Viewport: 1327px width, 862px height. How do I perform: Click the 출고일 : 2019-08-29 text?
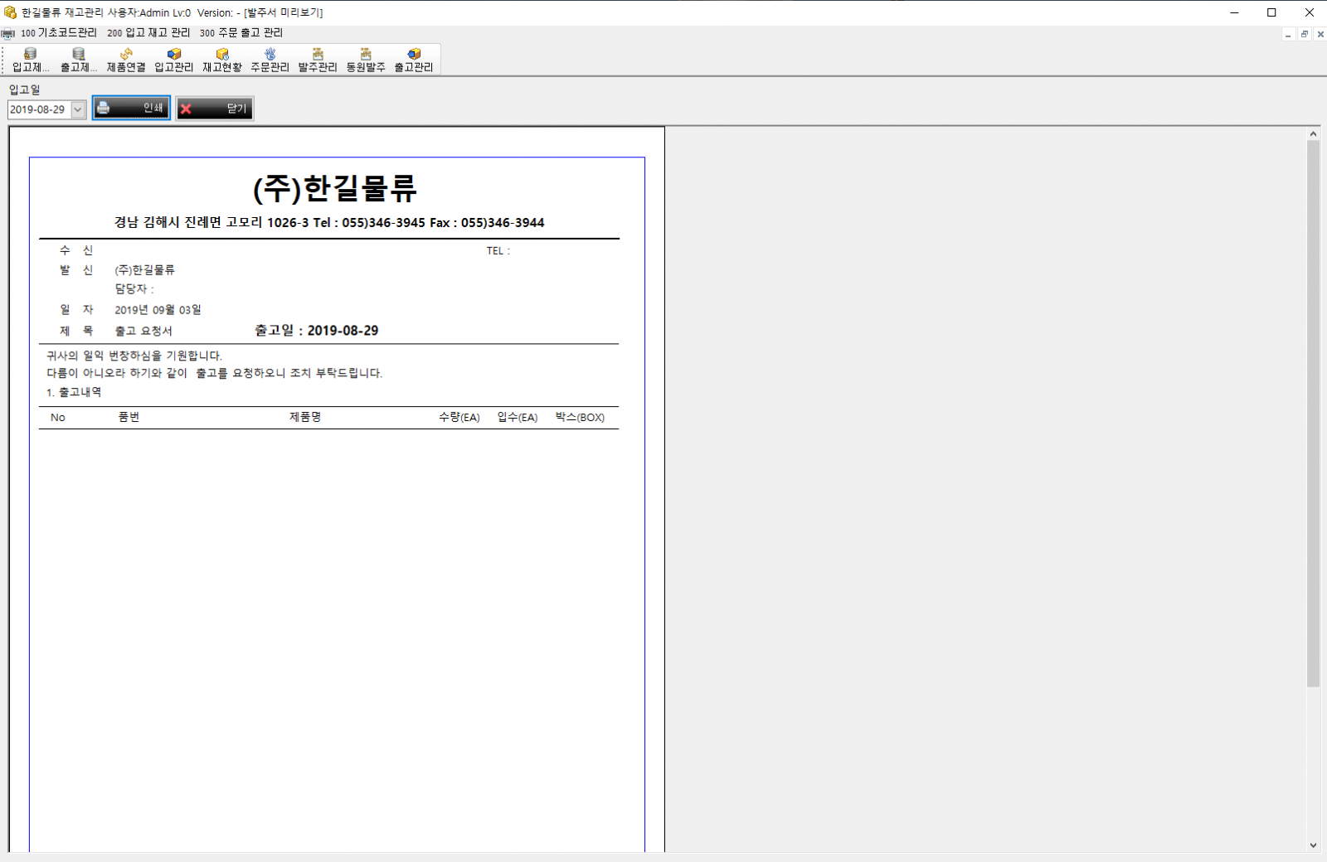click(317, 330)
